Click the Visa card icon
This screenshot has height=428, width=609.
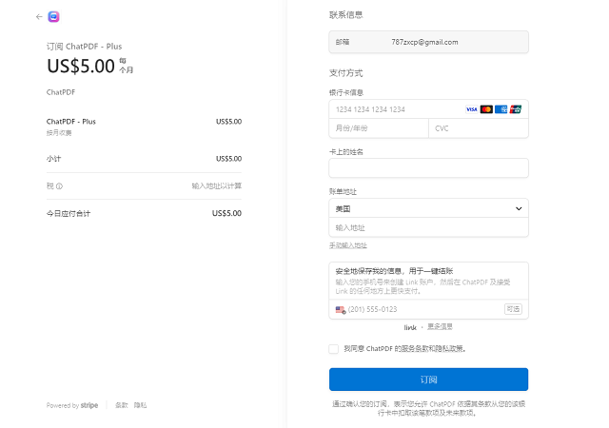coord(472,109)
